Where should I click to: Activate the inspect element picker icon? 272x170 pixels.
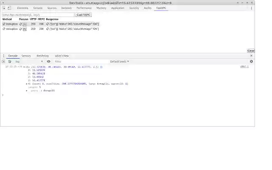coord(4,8)
